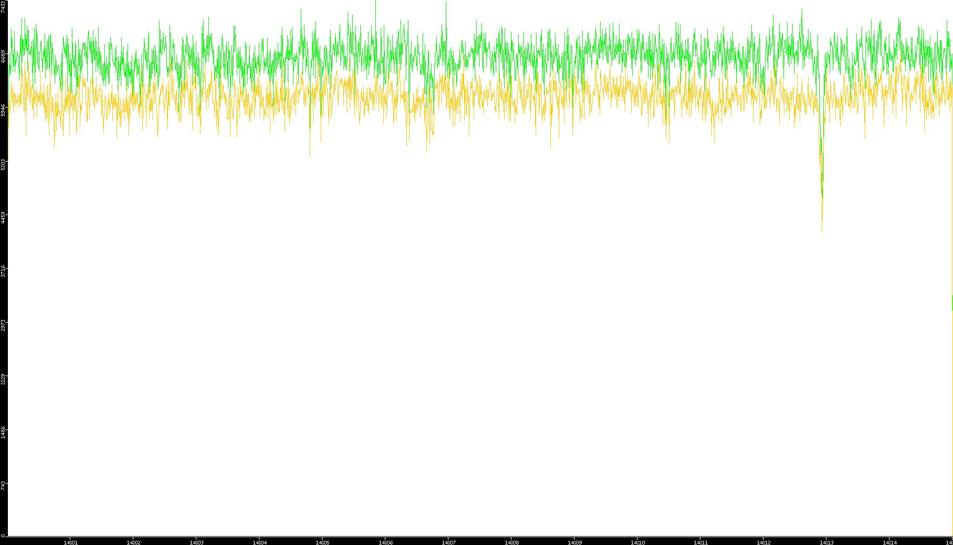
Task: Click the 5203 y-axis label
Action: point(3,164)
